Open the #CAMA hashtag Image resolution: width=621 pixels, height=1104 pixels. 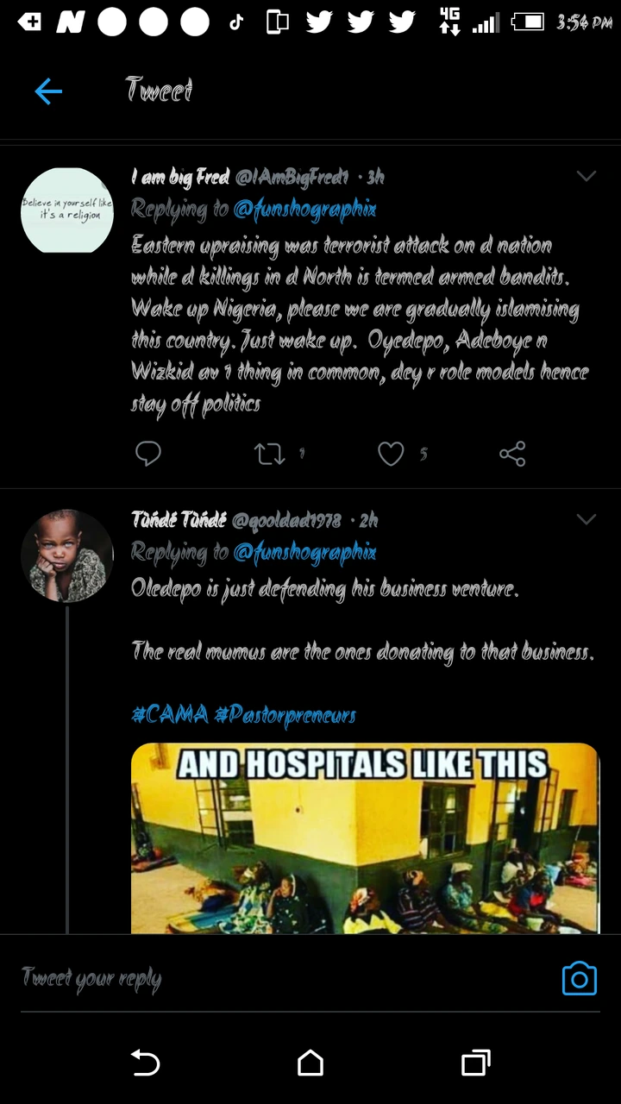169,714
